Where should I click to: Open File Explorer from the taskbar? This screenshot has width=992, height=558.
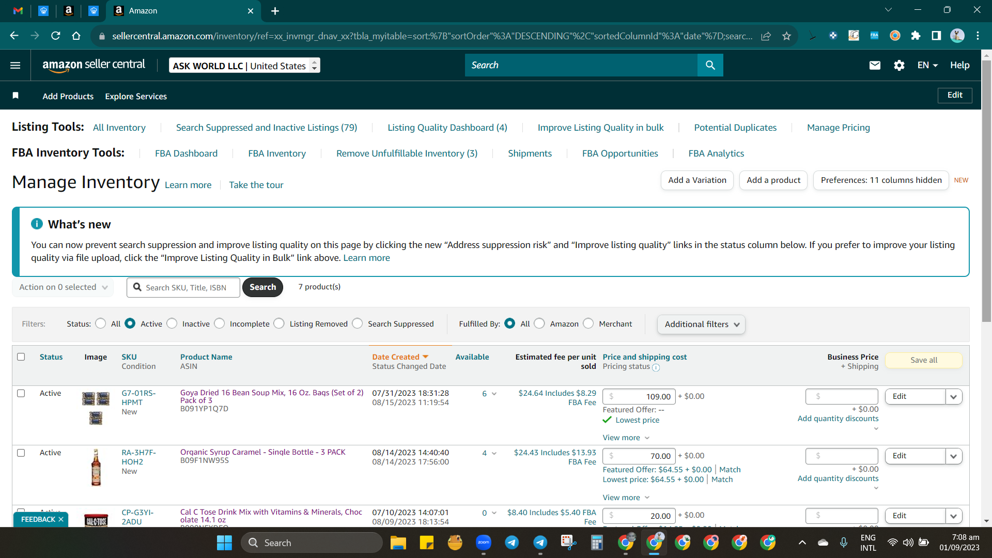point(398,542)
